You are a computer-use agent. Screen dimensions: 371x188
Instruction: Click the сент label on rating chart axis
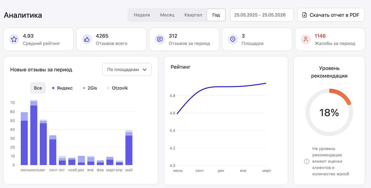pos(199,171)
